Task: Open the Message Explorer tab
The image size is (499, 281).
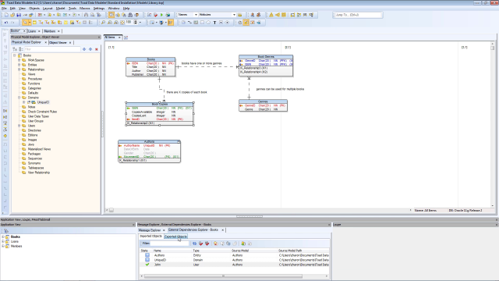Action: 150,230
